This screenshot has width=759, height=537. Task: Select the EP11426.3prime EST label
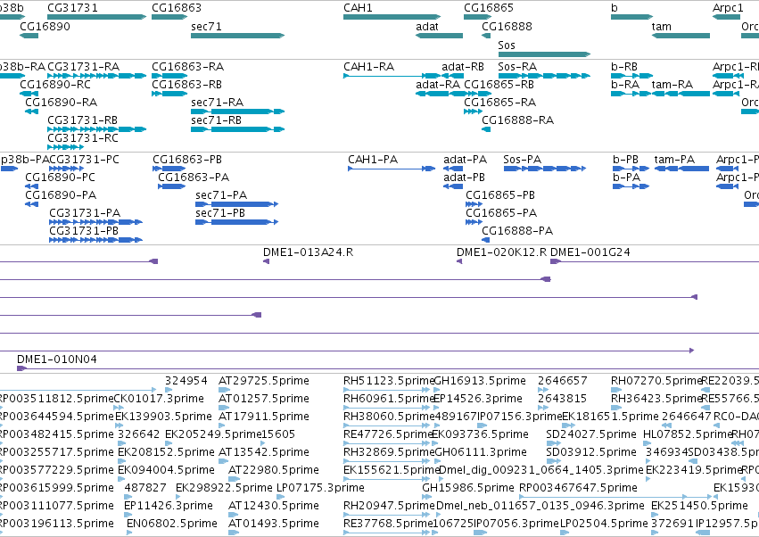pyautogui.click(x=169, y=506)
